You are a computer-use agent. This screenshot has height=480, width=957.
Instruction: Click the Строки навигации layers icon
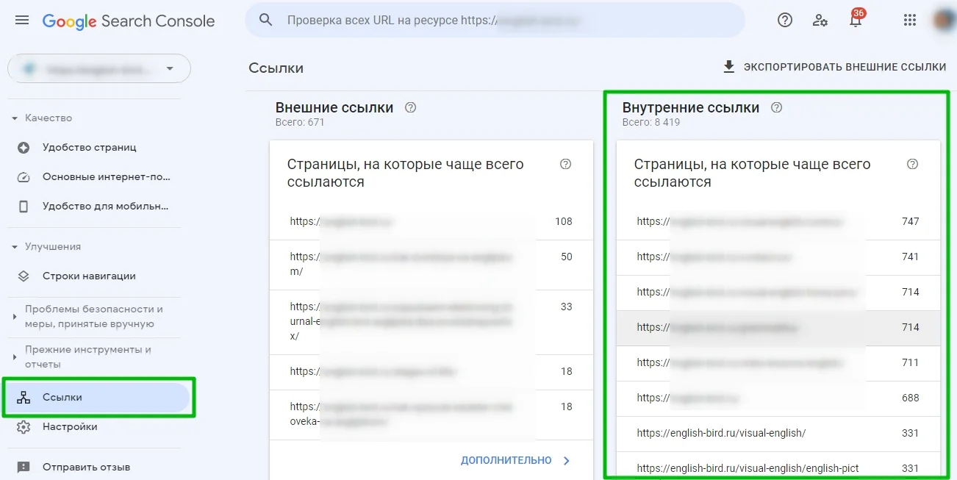[24, 276]
